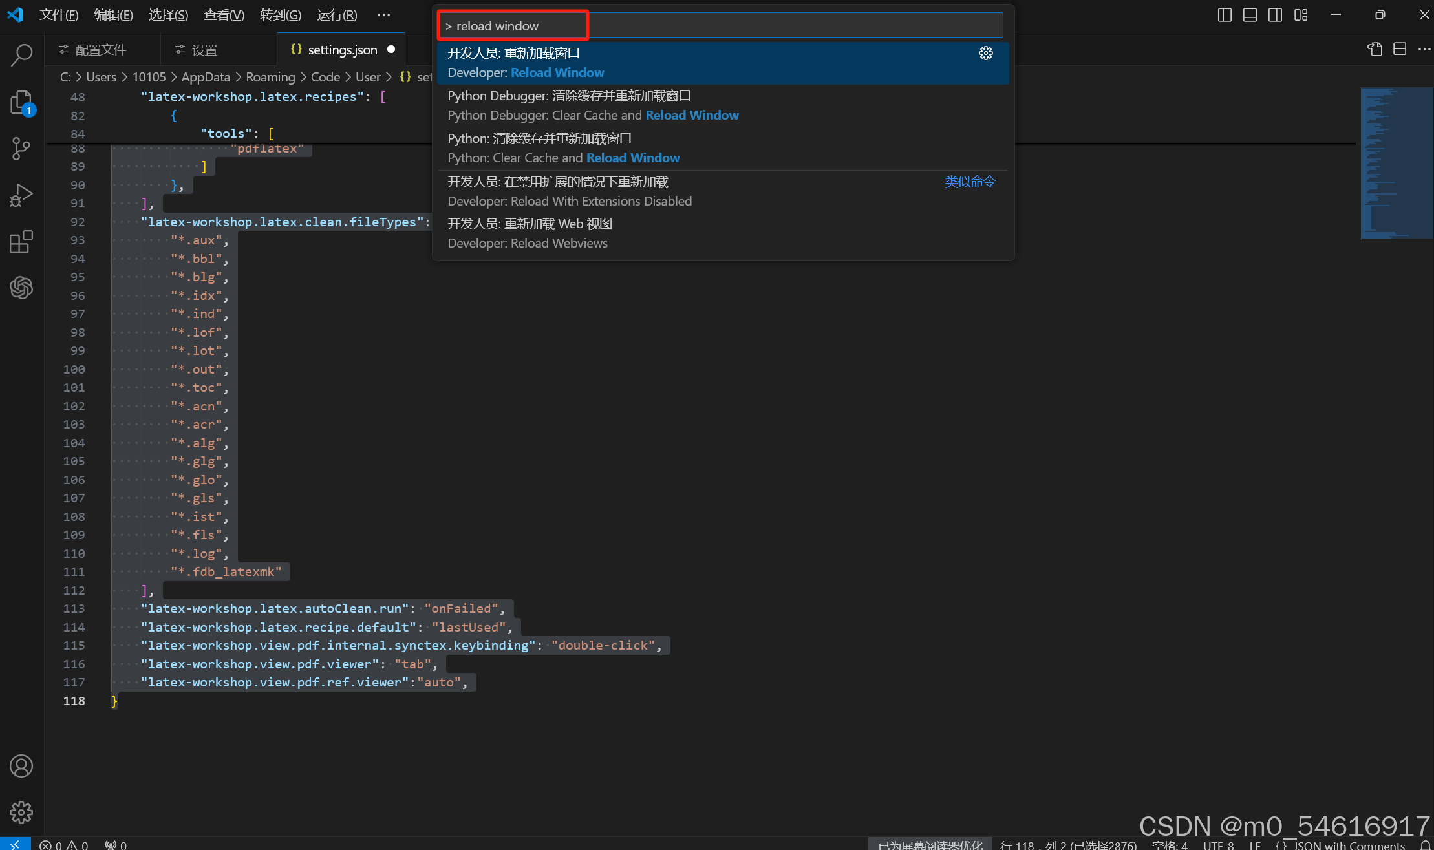Open the Search view in sidebar
The image size is (1434, 850).
21,56
